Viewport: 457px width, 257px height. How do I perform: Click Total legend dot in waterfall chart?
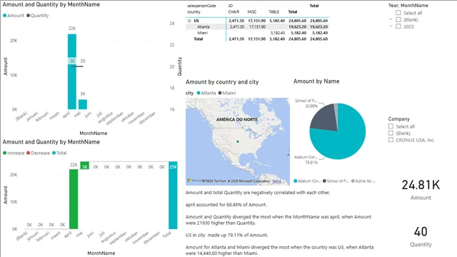point(54,153)
